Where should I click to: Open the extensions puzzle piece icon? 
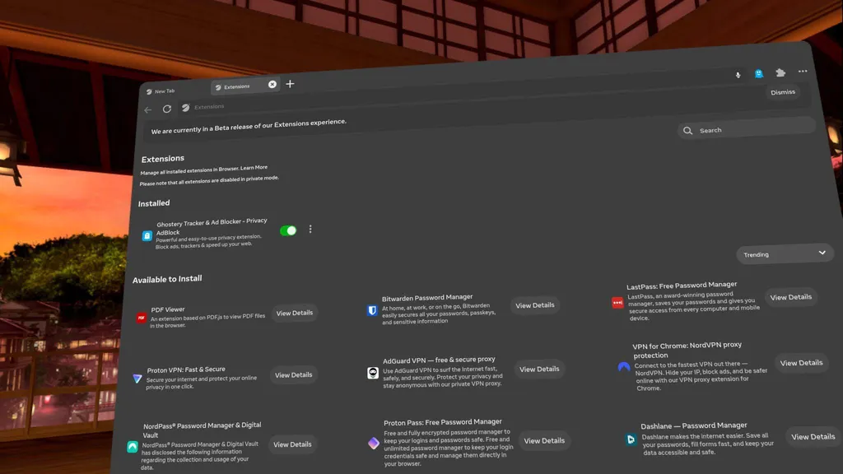(x=780, y=72)
